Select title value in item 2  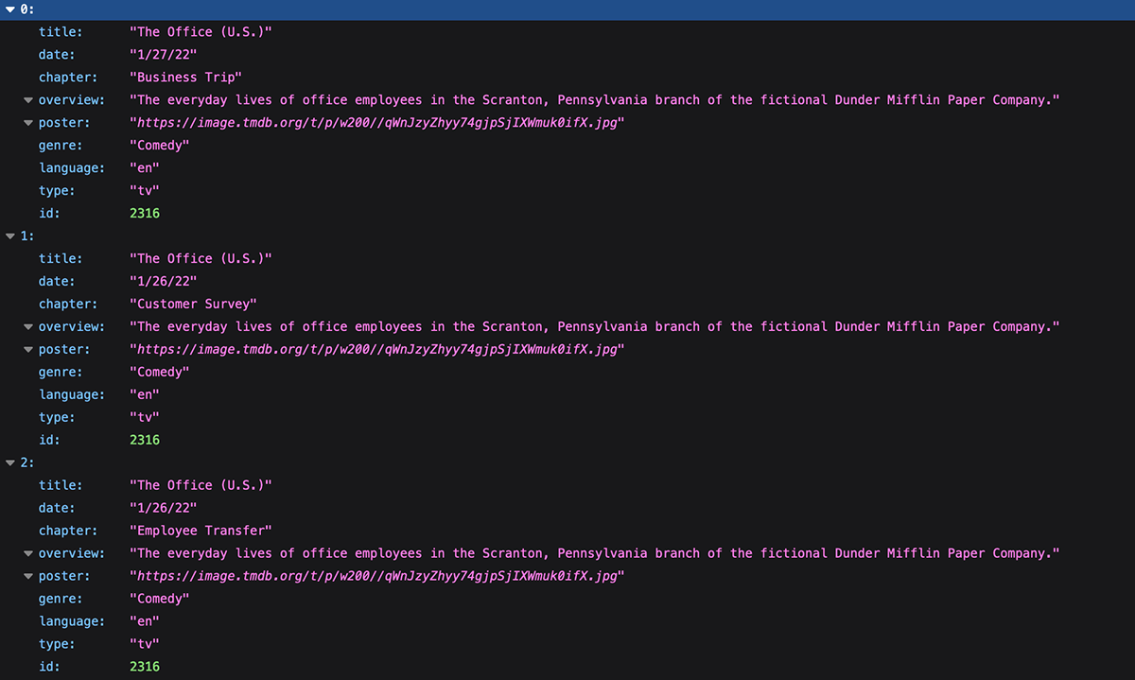coord(201,486)
